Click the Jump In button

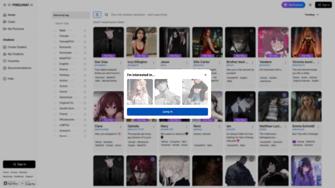pyautogui.click(x=167, y=112)
